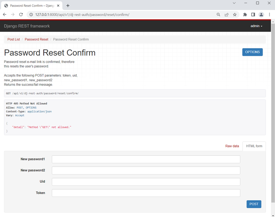Click the 'Password Reset Confirm' page heading
The height and width of the screenshot is (217, 275).
coord(50,53)
